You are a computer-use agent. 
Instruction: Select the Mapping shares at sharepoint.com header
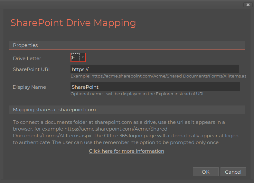click(127, 110)
